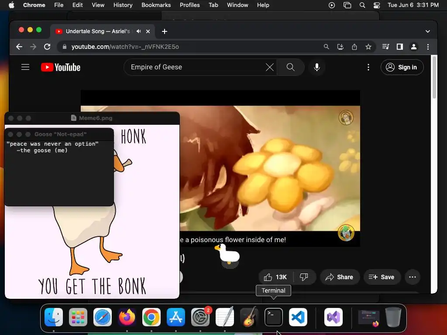447x335 pixels.
Task: Clear the search box with the X icon
Action: tap(270, 67)
